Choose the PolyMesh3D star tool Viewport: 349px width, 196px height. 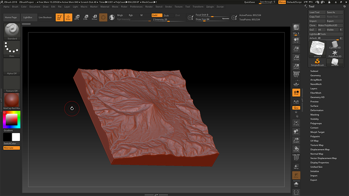tap(335, 53)
